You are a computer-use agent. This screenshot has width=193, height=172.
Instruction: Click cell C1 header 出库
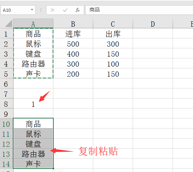(113, 33)
